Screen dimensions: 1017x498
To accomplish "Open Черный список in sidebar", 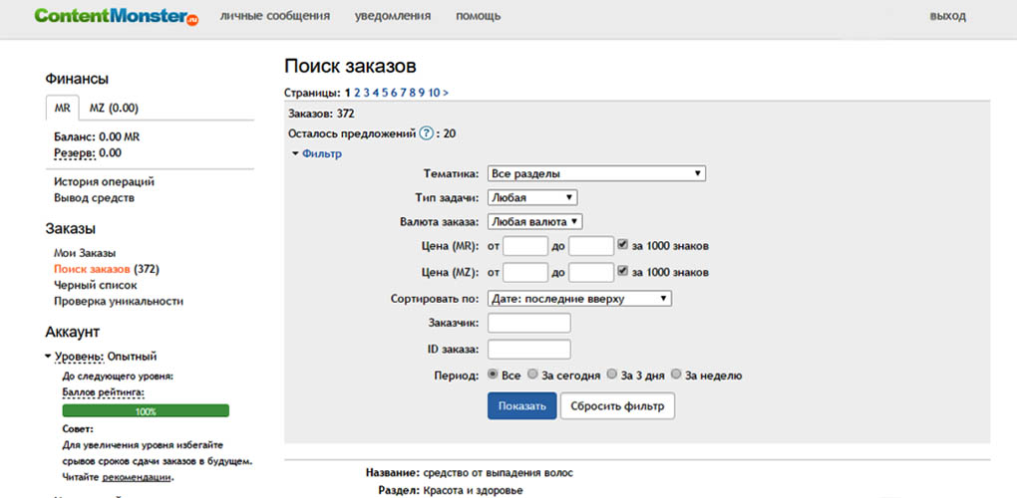I will 96,285.
